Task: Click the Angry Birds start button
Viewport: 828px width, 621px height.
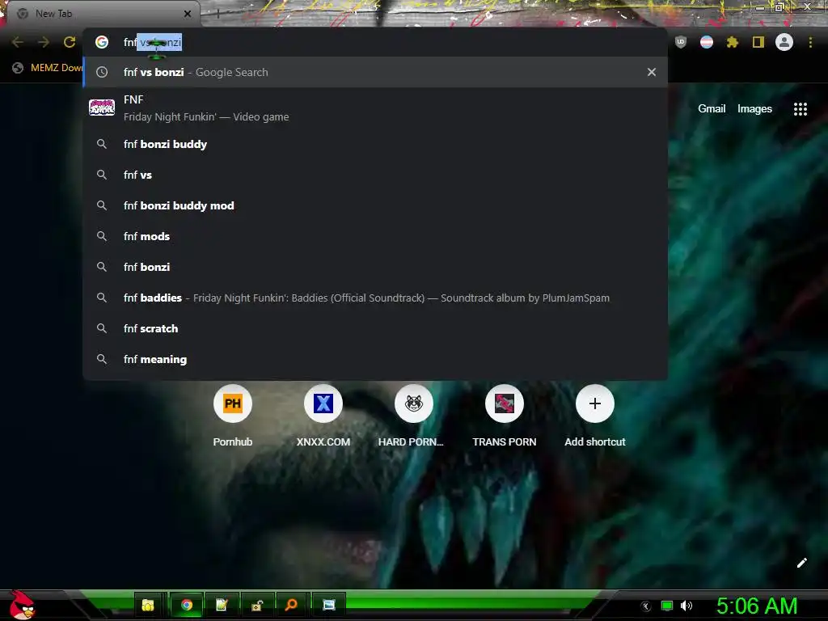Action: tap(21, 605)
